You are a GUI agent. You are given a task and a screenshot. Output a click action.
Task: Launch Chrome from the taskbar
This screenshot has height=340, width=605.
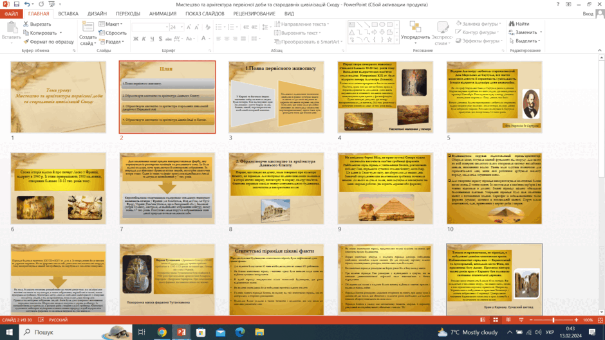tap(162, 332)
